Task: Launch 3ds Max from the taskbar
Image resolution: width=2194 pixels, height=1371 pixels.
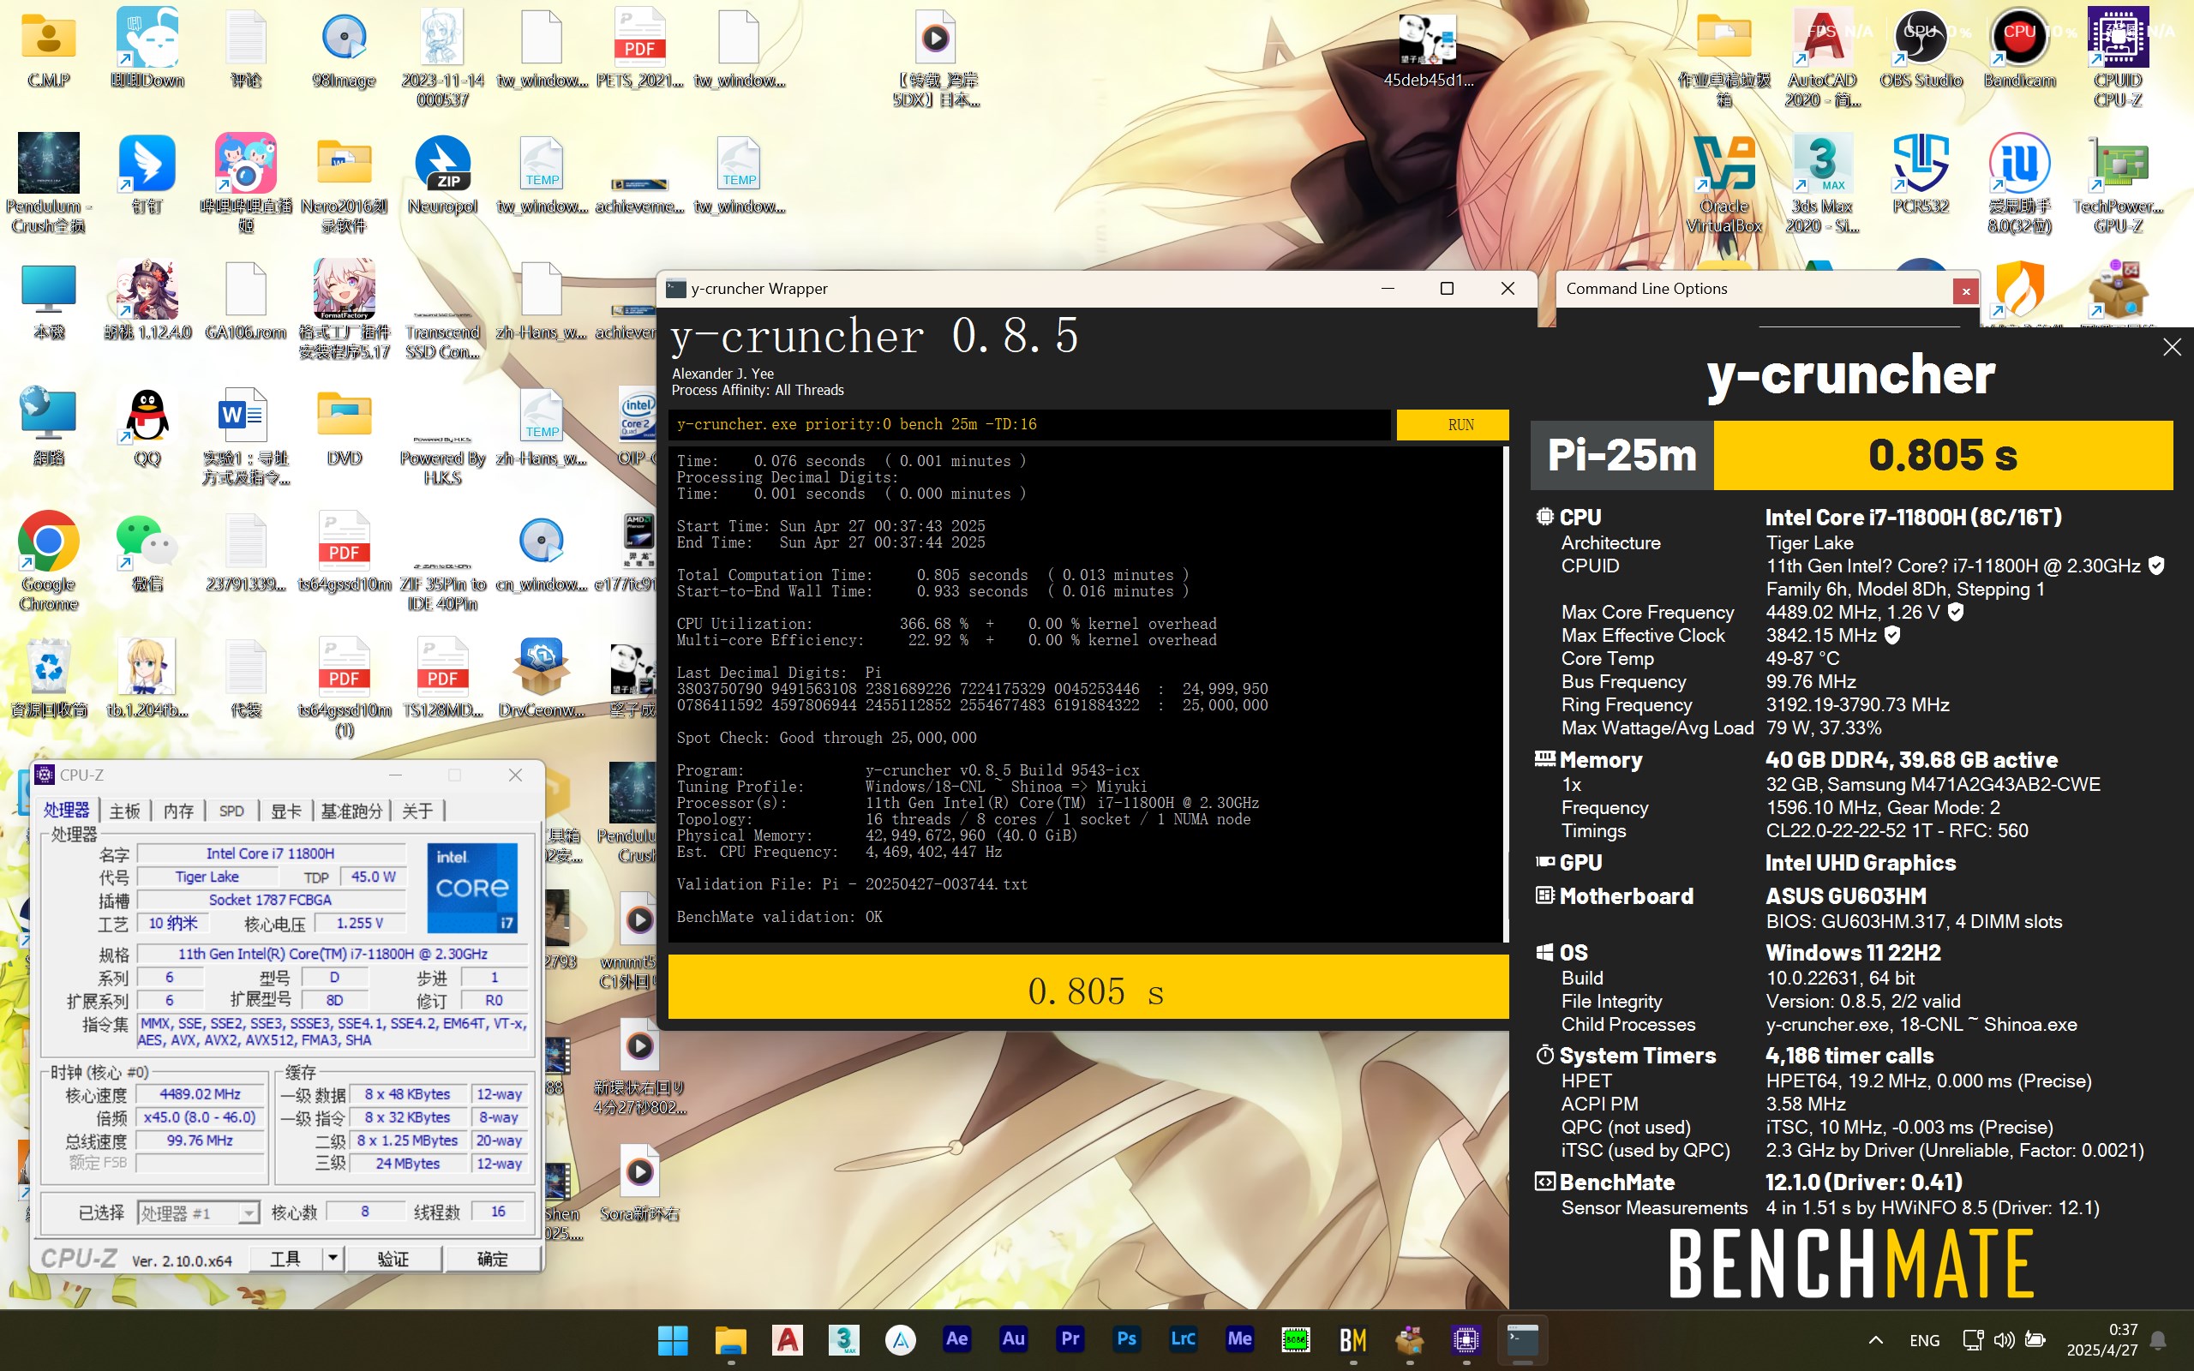Action: pyautogui.click(x=843, y=1339)
